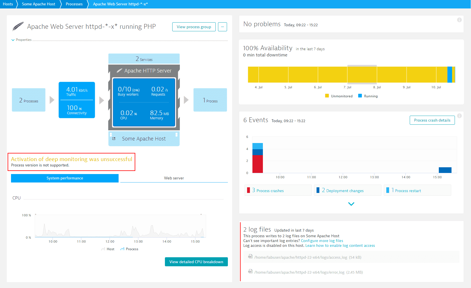Click '100% Availability' heading
471x288 pixels.
pos(268,48)
